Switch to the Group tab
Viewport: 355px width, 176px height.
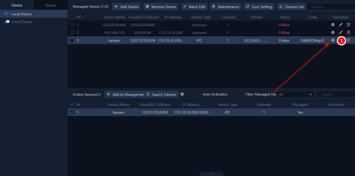[x=50, y=5]
